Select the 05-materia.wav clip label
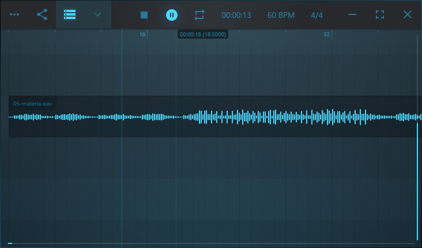 (x=32, y=104)
